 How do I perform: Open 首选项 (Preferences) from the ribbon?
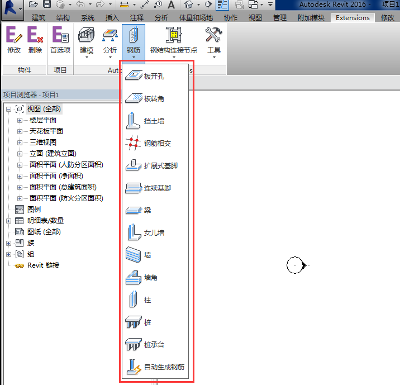tap(60, 40)
